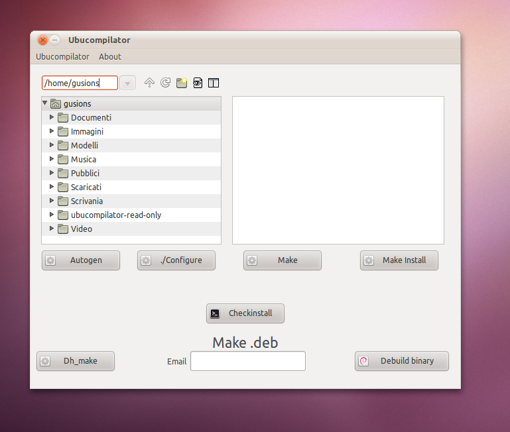Toggle hidden files with the eye icon
This screenshot has width=510, height=432.
pyautogui.click(x=198, y=83)
